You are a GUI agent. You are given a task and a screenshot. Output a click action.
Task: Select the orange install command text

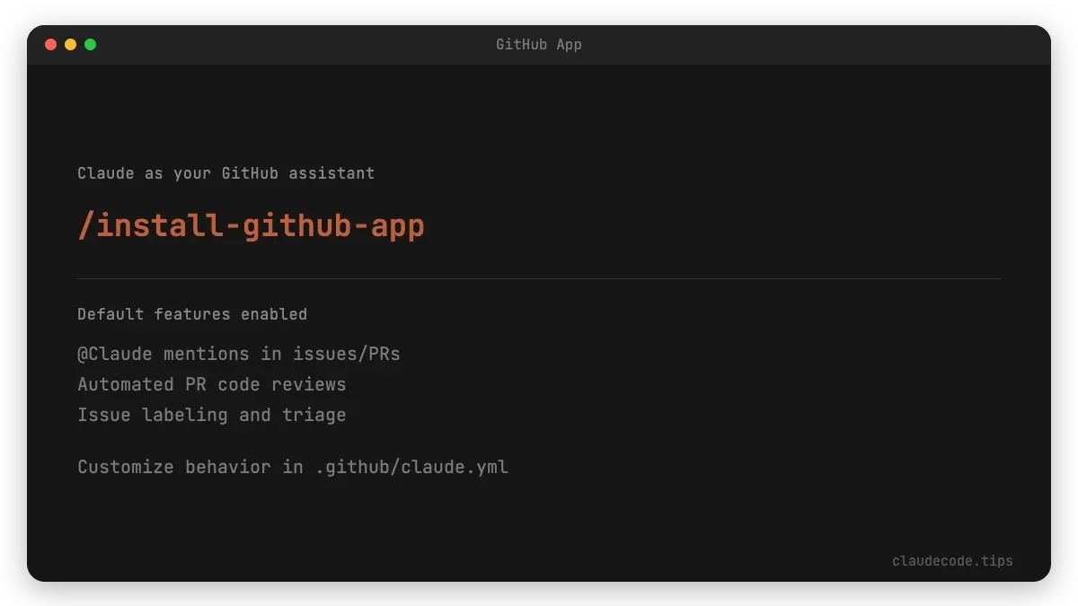(252, 224)
